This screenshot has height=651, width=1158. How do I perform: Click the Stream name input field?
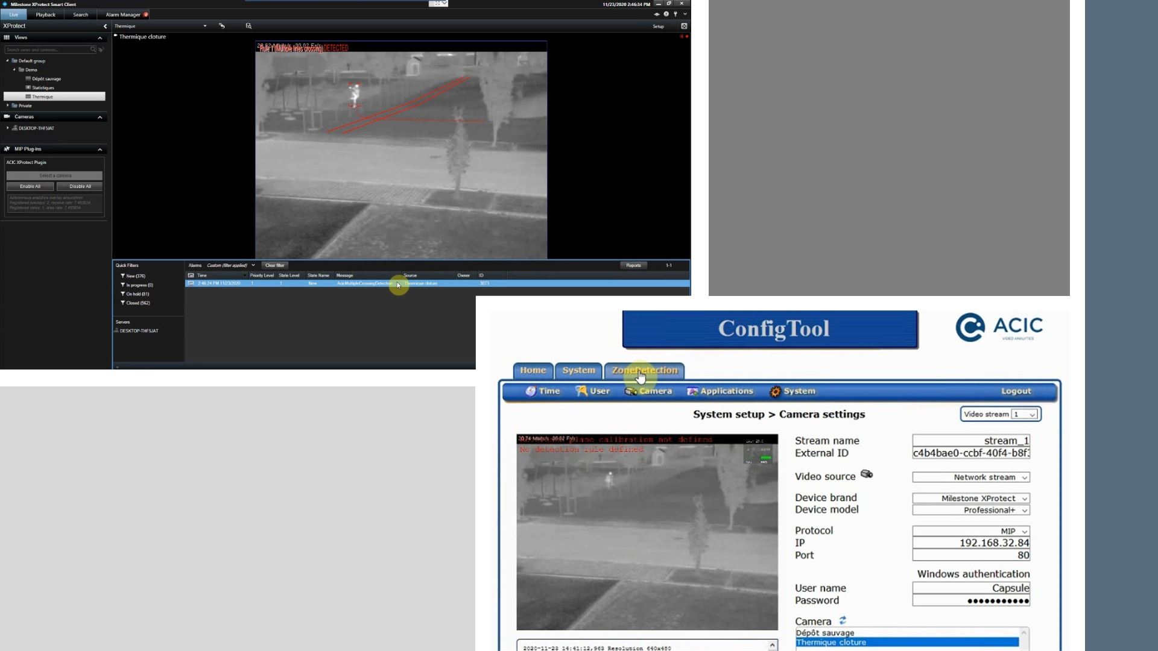971,441
